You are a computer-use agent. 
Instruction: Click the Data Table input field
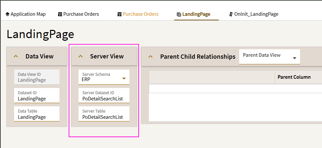[37, 114]
